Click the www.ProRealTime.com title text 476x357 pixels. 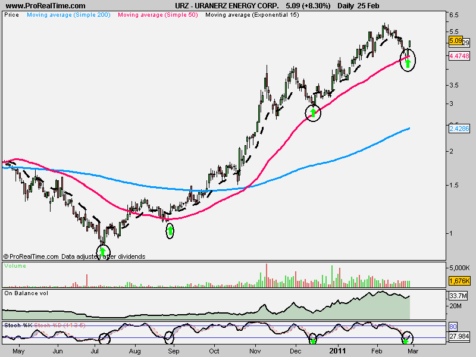(x=46, y=5)
